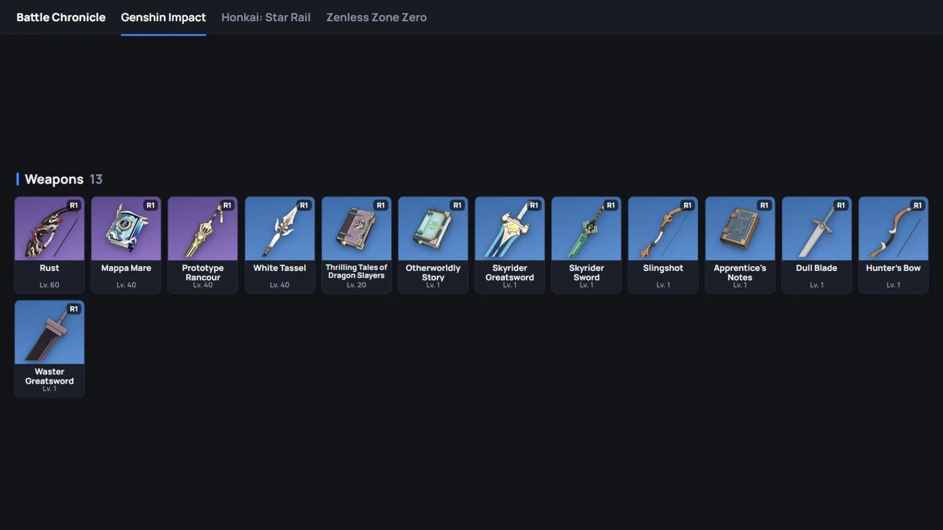Click the "Apprentice's Notes" name label
Screen dimensions: 943x530
tap(740, 272)
